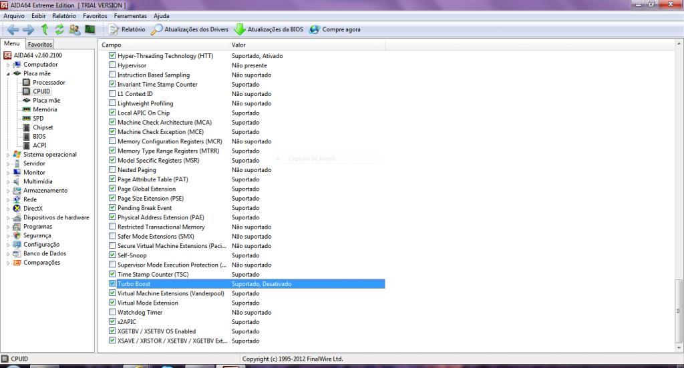The width and height of the screenshot is (684, 368).
Task: Click the Segurança shield icon
Action: 17,235
